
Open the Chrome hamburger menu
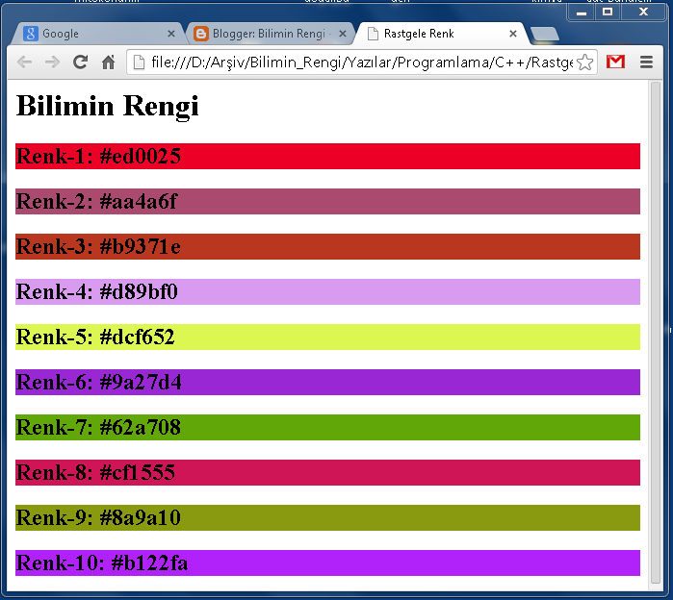click(646, 62)
